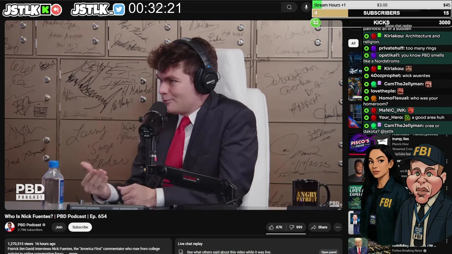Viewport: 452px width, 254px height.
Task: Click the YouTube search magnifier icon
Action: point(289,7)
